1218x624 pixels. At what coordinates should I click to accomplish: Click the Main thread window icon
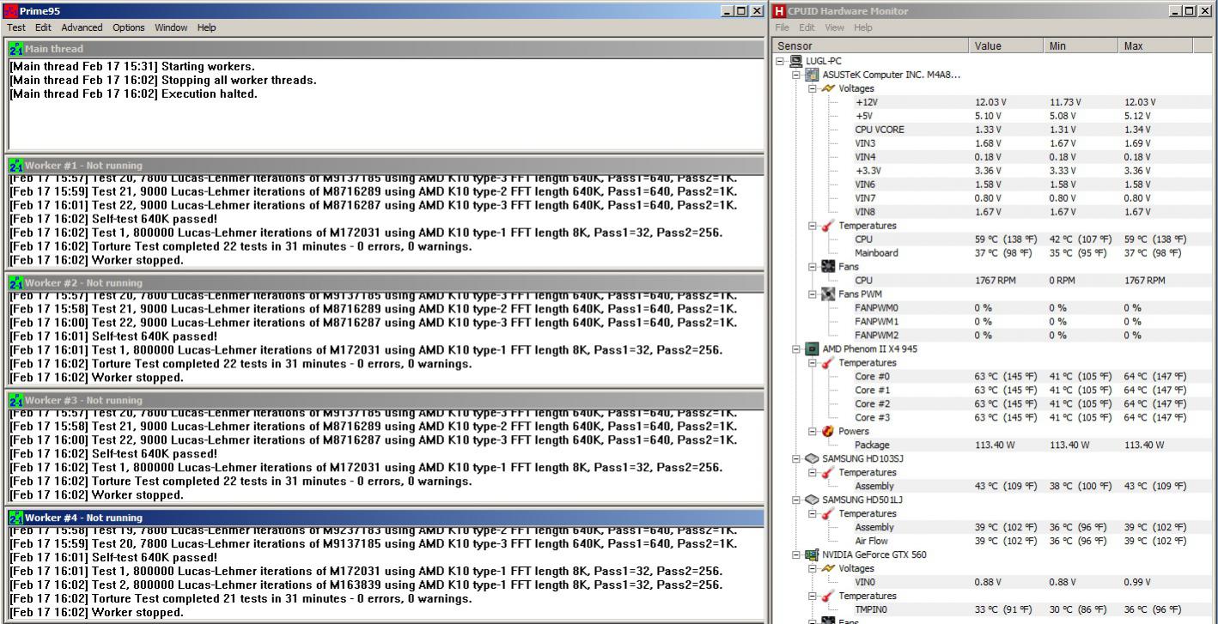point(16,49)
